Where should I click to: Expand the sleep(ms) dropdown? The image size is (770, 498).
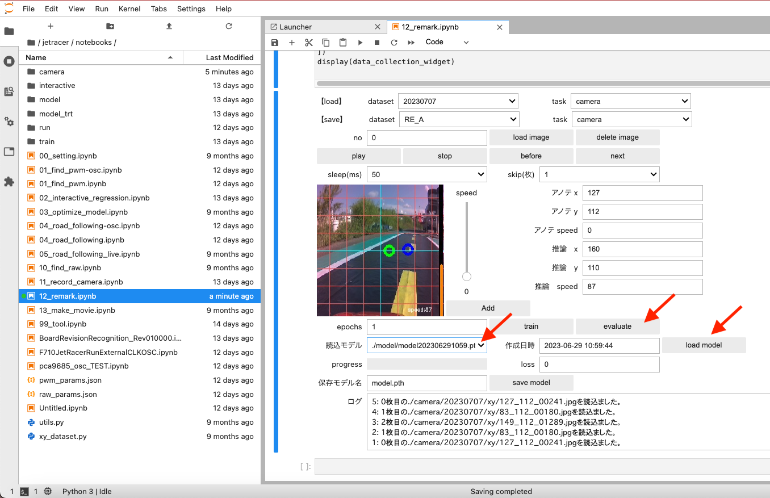click(x=427, y=174)
